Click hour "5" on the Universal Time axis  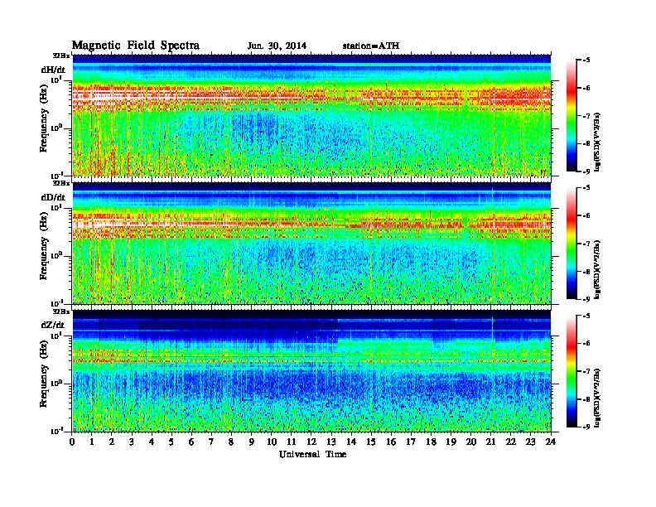click(171, 442)
